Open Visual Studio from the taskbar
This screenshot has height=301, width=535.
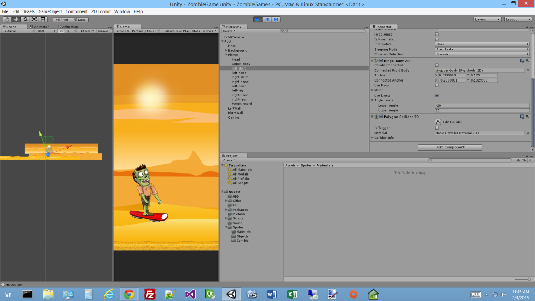190,294
